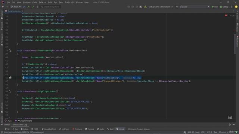This screenshot has width=239, height=134.
Task: Close the AuraEnemy.cpp editor tab
Action: point(22,11)
